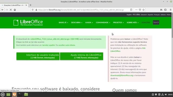Select the Doações | LibreOffice tab
This screenshot has width=173, height=97.
14,5
